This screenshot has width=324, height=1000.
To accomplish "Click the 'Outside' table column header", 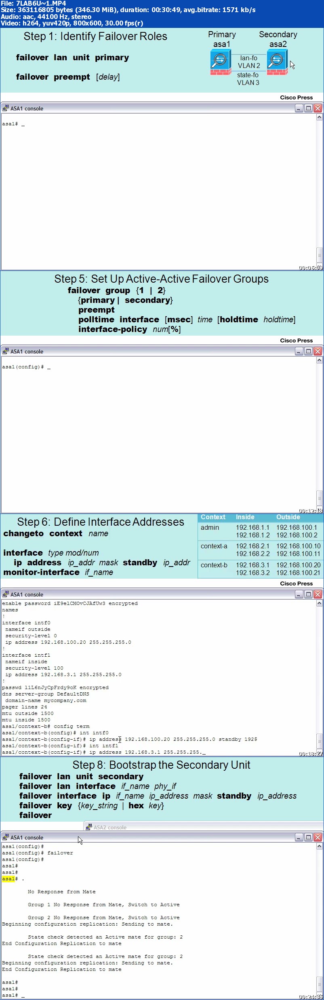I will [x=288, y=517].
